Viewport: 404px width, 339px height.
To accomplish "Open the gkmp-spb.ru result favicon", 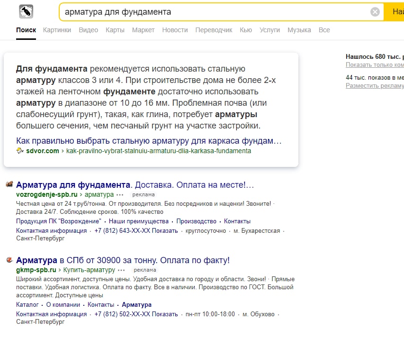I will click(x=9, y=260).
